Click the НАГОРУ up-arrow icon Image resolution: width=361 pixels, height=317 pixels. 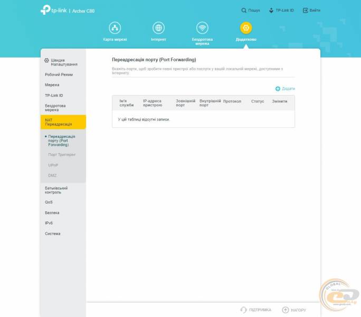[x=285, y=310]
